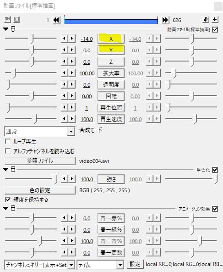This screenshot has height=272, width=223.
Task: Click the refresh icon next to the plus button
Action: coord(206,19)
